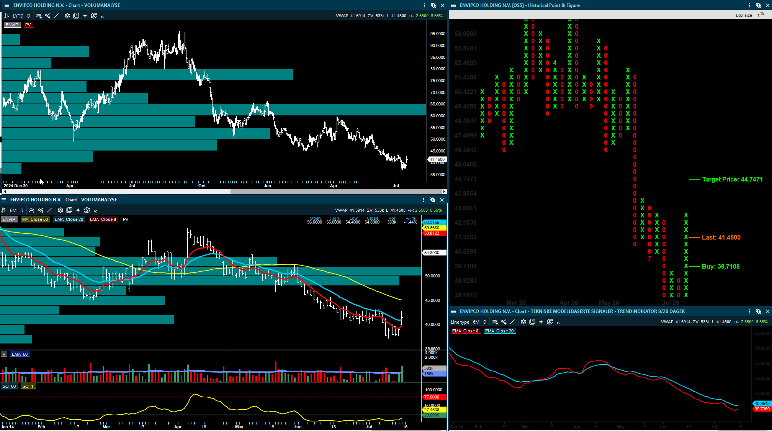Click the SO 60 stochastic legend tag
This screenshot has height=431, width=772.
pos(9,386)
